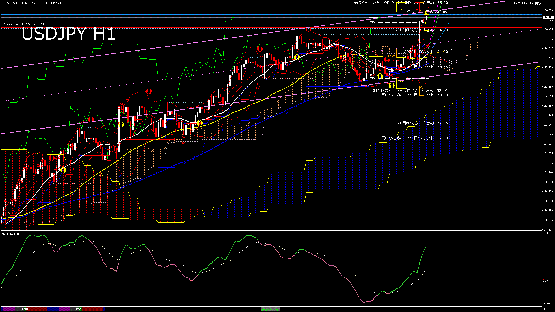Click 'OP20日NYカット大きめ 154.50' label
Screen dimensions: 555x312
coord(420,30)
